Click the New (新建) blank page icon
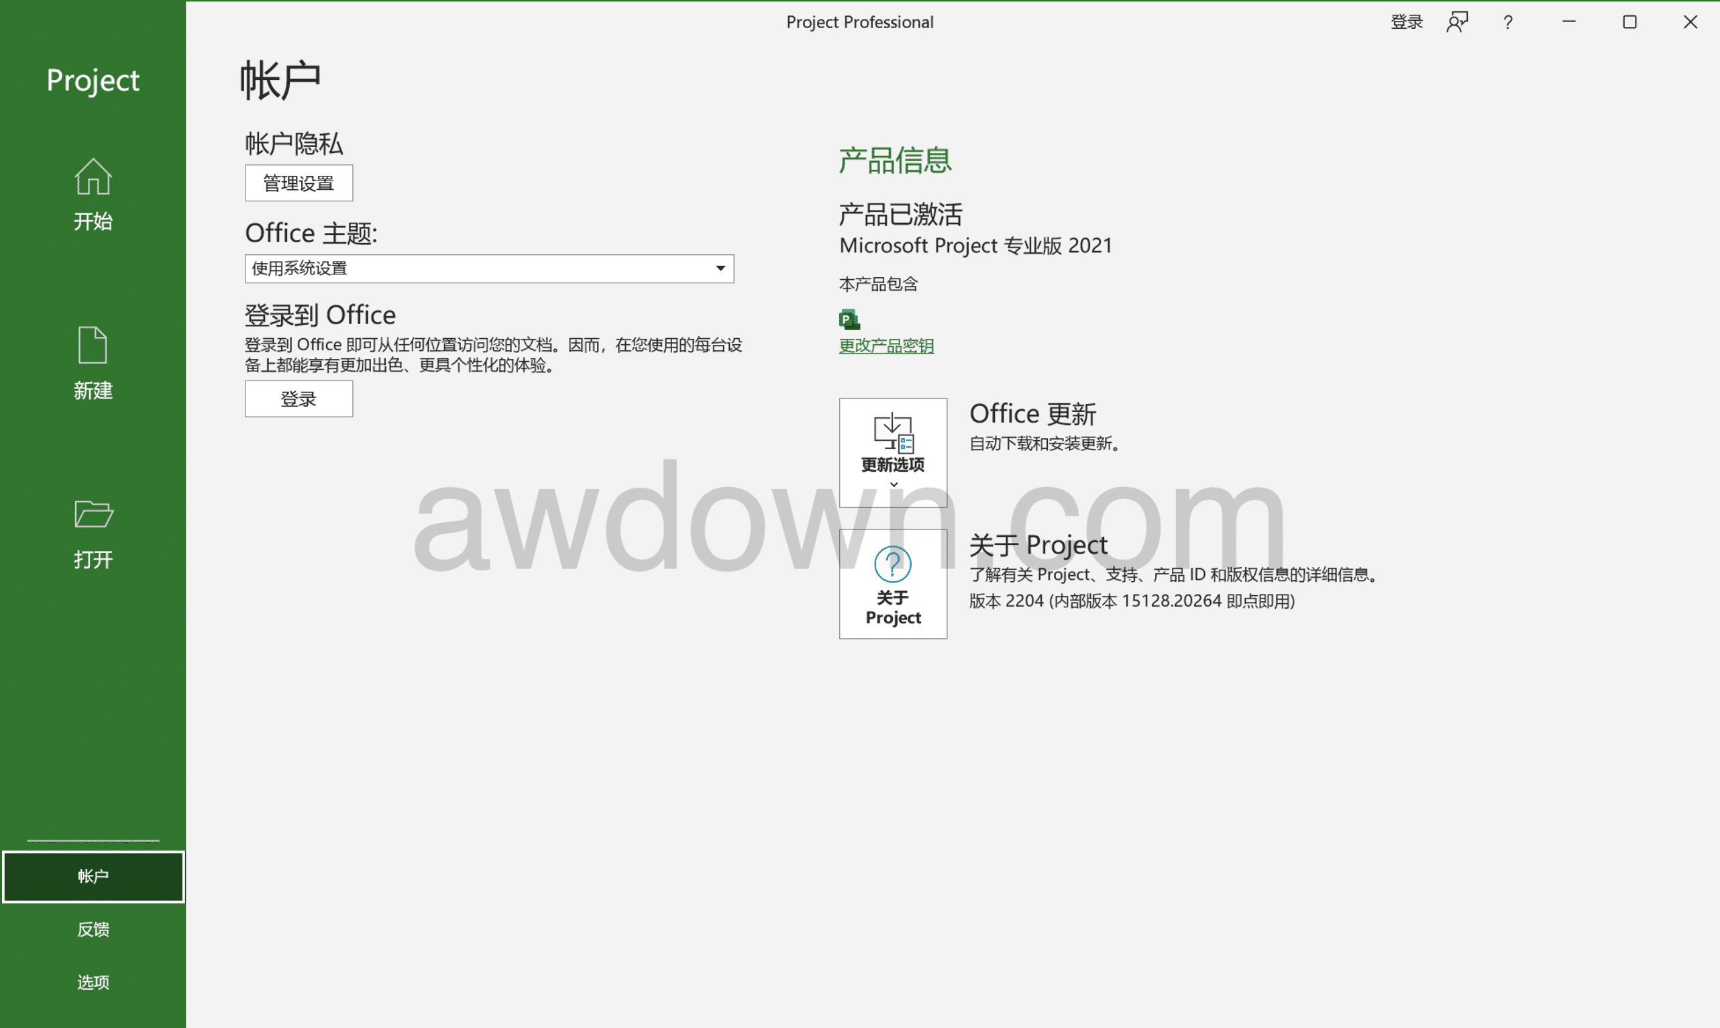 coord(93,345)
